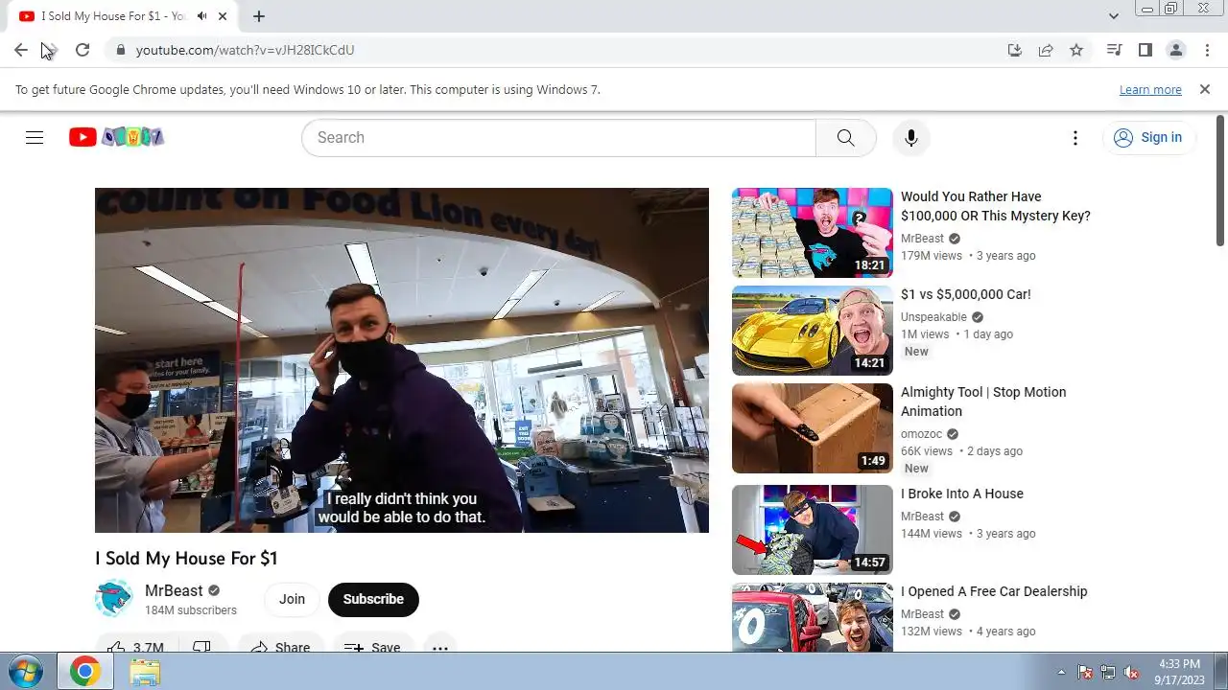Click 'Almighty Tool | Stop Motion Animation' title
The image size is (1228, 690).
click(983, 402)
